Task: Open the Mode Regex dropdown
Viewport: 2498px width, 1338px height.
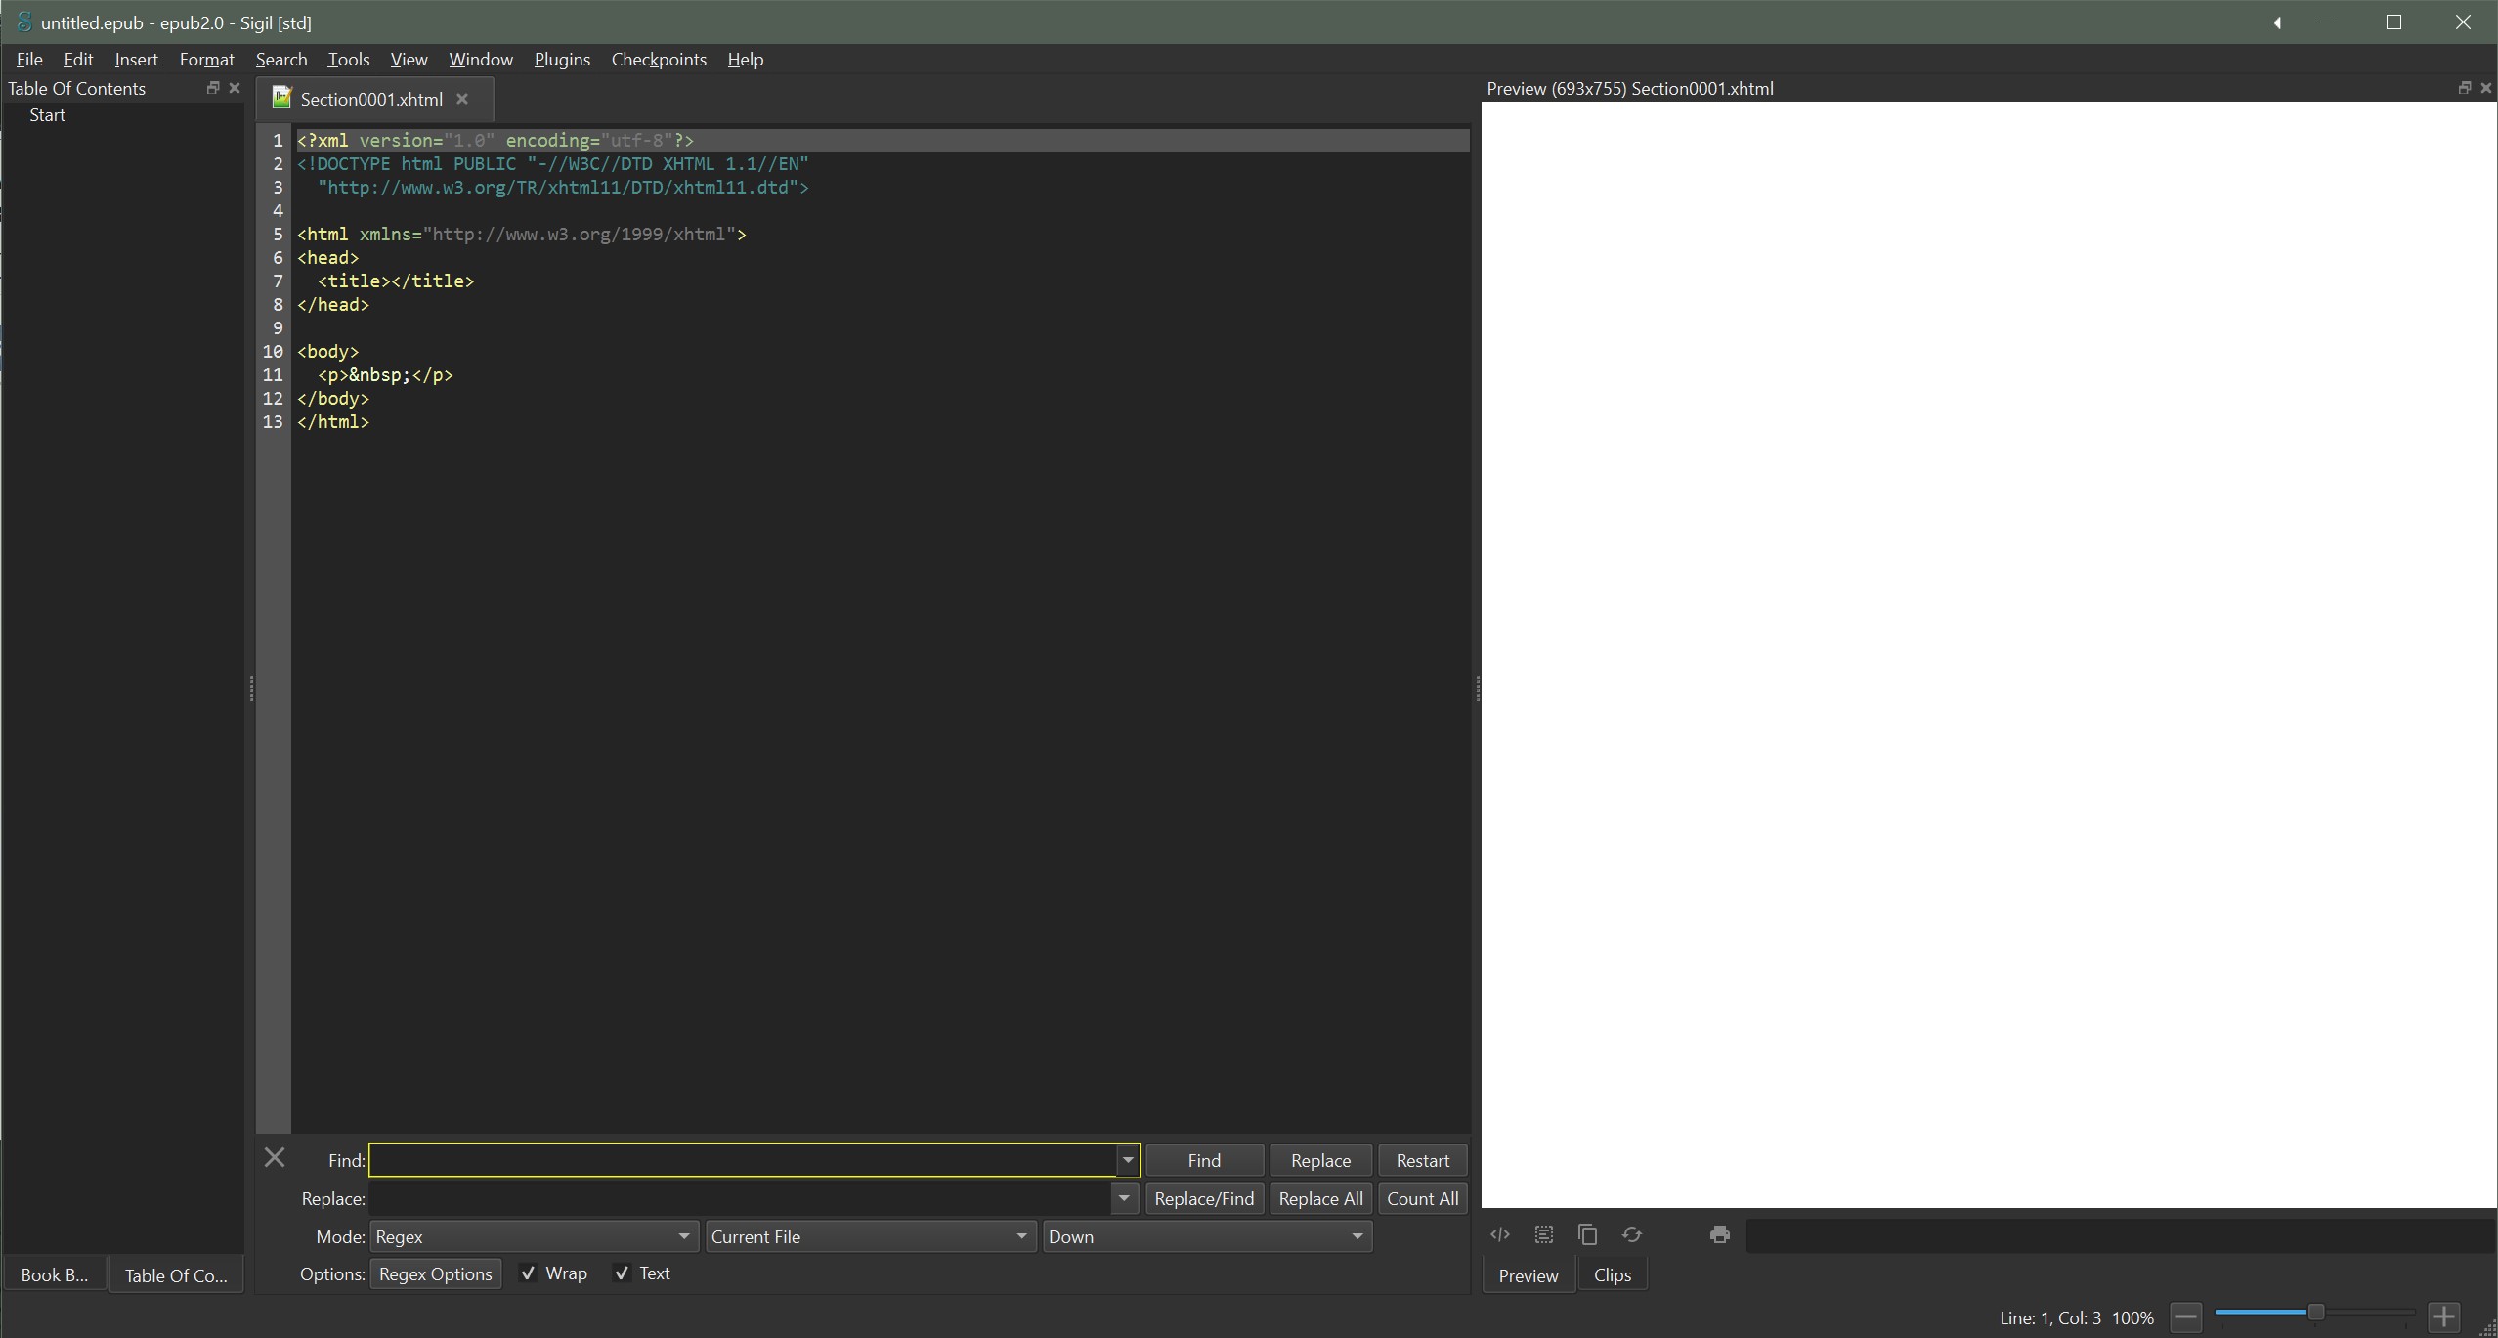Action: coord(532,1236)
